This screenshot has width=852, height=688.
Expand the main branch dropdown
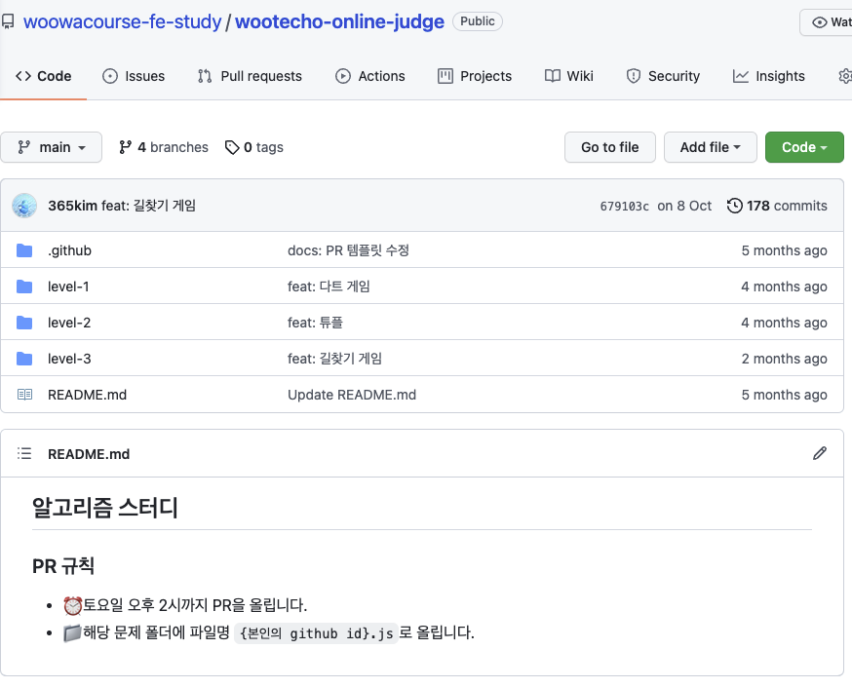[51, 147]
